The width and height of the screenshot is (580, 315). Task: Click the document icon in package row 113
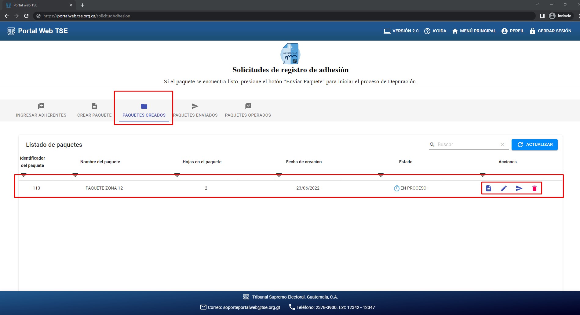[x=488, y=188]
